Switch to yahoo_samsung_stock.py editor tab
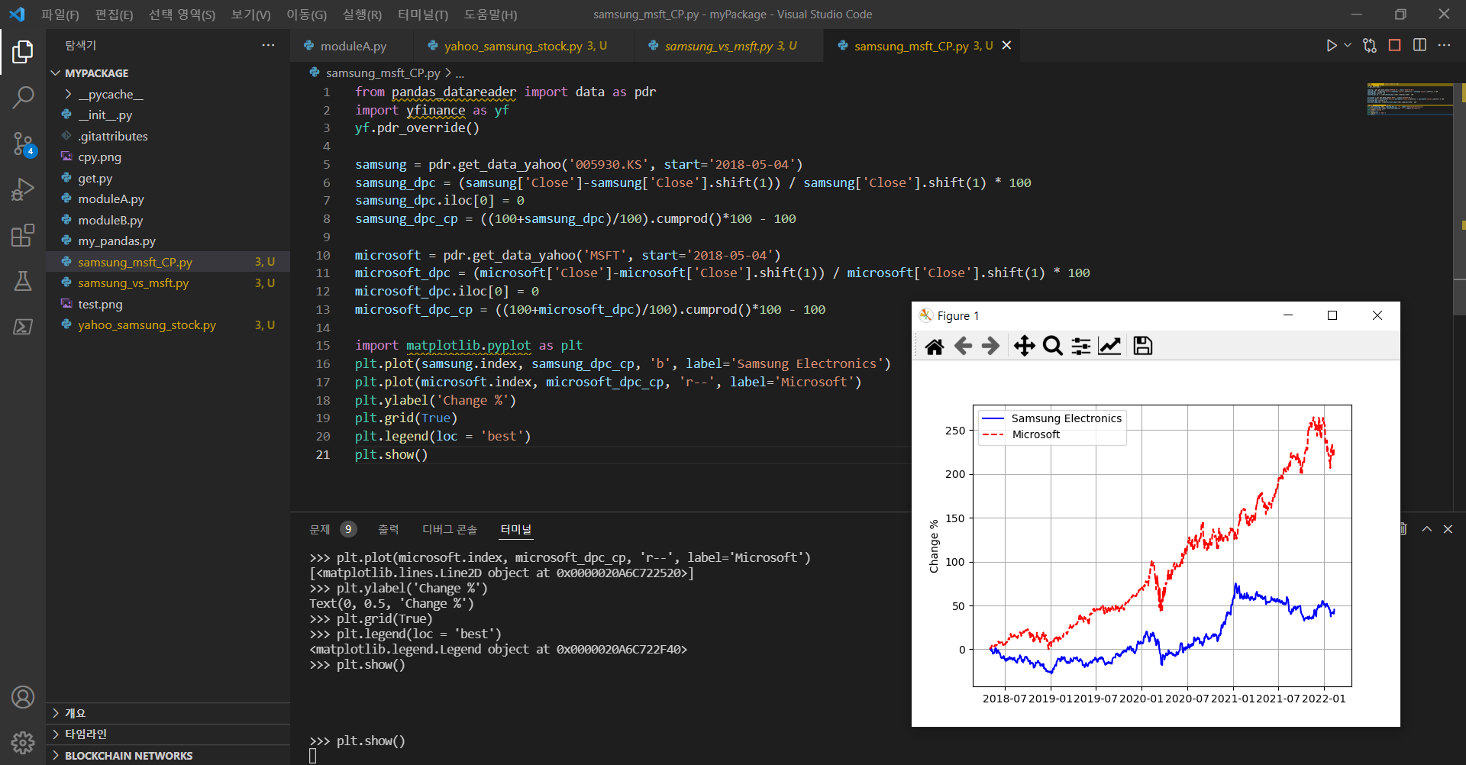 click(525, 46)
